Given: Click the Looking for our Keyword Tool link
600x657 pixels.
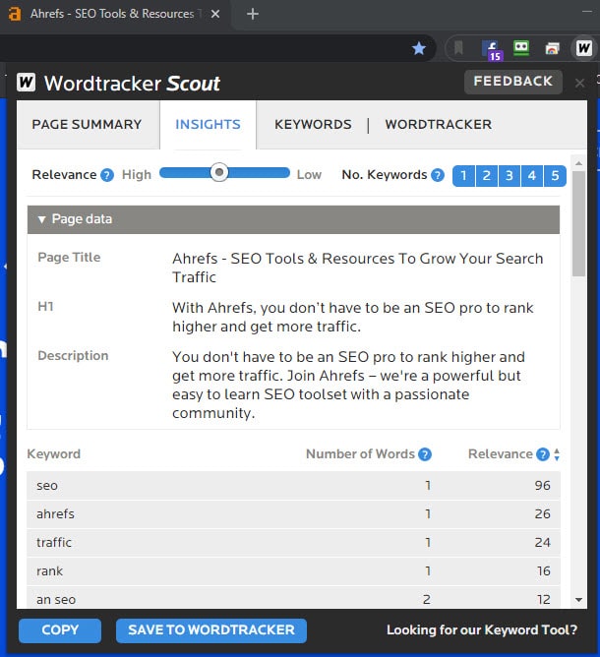Looking at the screenshot, I should tap(482, 630).
